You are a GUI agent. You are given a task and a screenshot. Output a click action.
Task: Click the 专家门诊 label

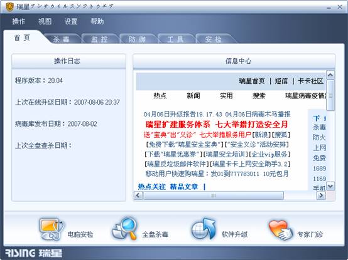pyautogui.click(x=310, y=234)
